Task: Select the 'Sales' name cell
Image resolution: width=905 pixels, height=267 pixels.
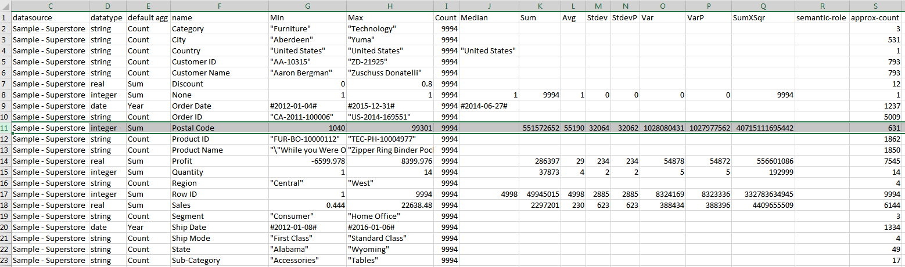Action: tap(219, 205)
